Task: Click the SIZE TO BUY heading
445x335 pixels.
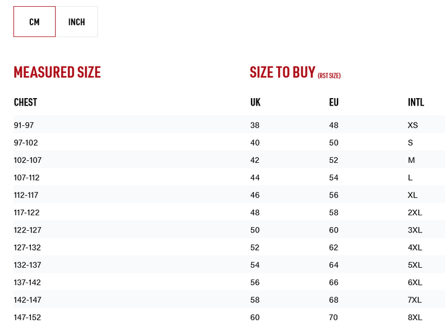Action: 282,72
